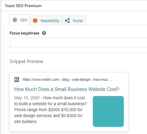Switch to the SEO tab
This screenshot has width=147, height=134.
coord(20,20)
